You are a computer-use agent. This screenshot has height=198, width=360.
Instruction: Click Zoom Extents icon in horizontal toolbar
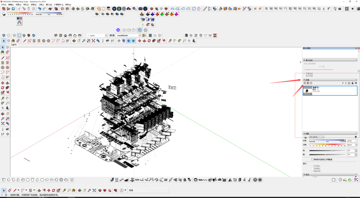pos(93,41)
